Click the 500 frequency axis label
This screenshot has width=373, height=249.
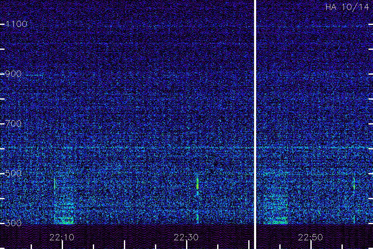tap(13, 173)
